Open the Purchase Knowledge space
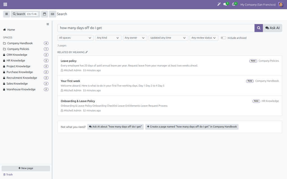Screen dimensions: 287x179 click(26, 72)
